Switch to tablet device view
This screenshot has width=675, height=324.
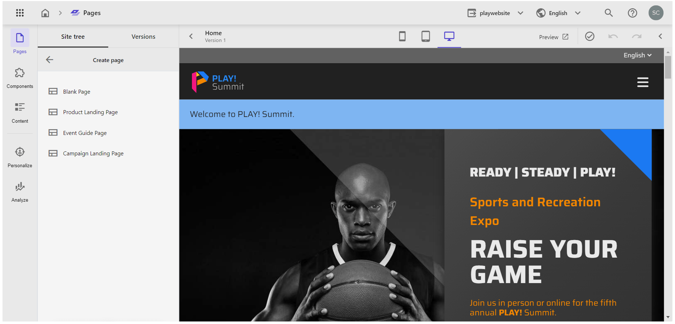(426, 36)
